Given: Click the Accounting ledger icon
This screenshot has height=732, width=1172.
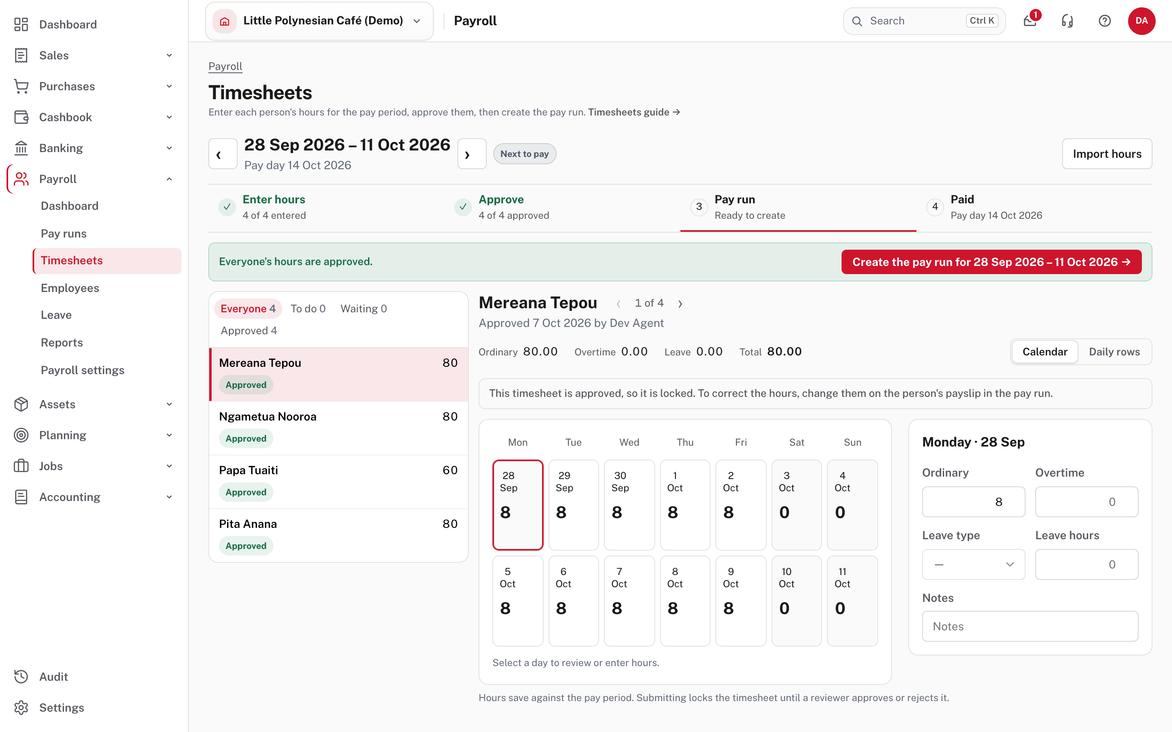Looking at the screenshot, I should [x=21, y=497].
